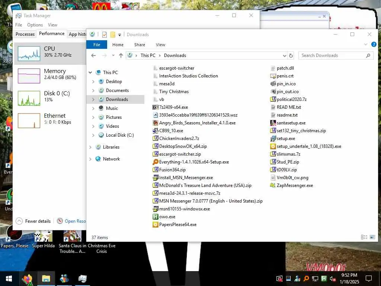Expand the Libraries tree node
Viewport: 381px width, 286px height.
(90, 147)
